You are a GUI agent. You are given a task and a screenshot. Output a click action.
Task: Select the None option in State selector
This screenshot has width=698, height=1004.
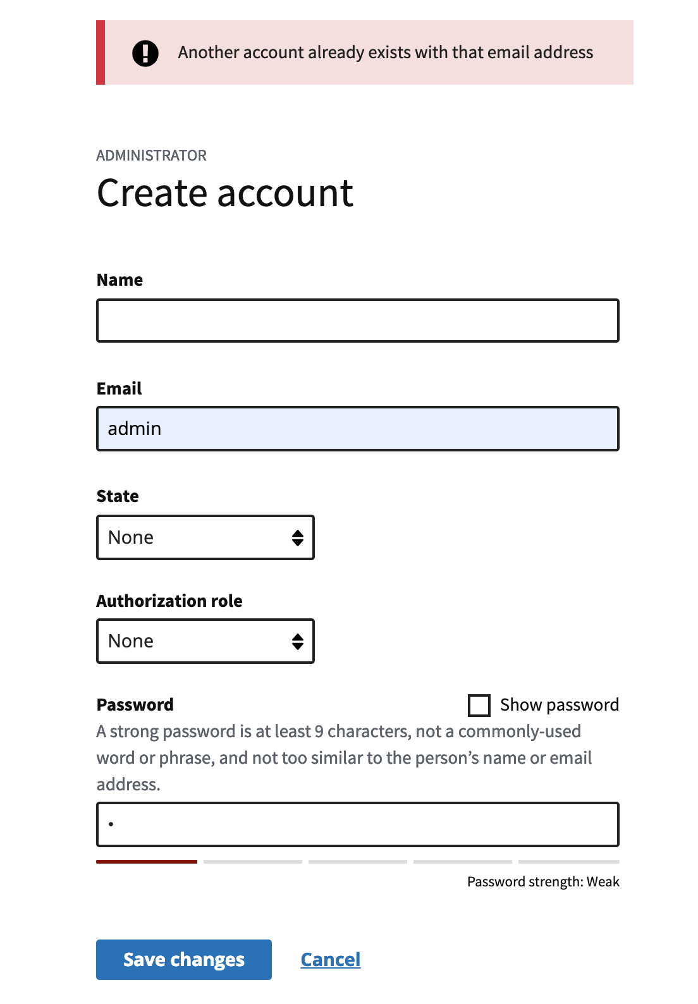(205, 537)
